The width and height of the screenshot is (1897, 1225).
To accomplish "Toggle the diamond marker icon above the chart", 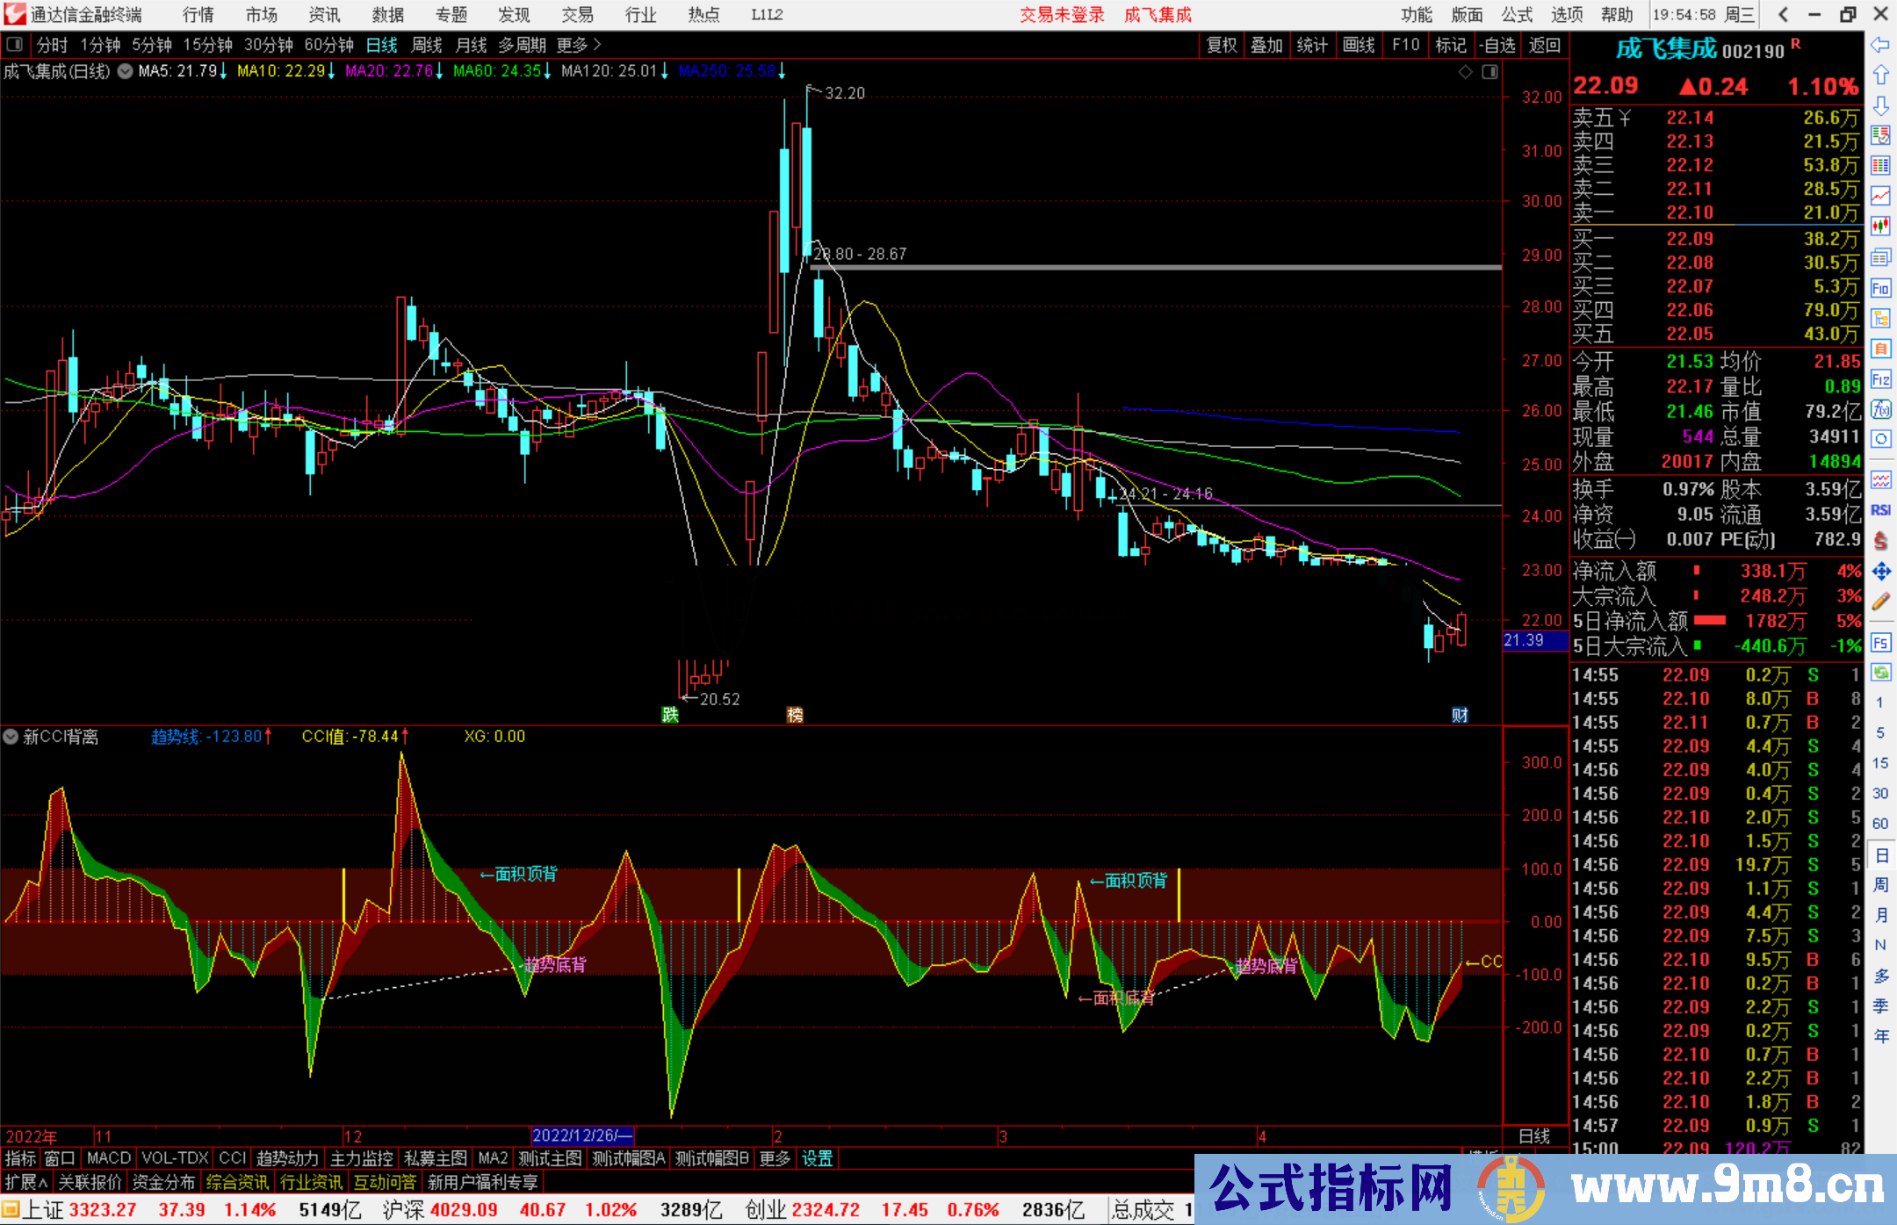I will 1465,72.
